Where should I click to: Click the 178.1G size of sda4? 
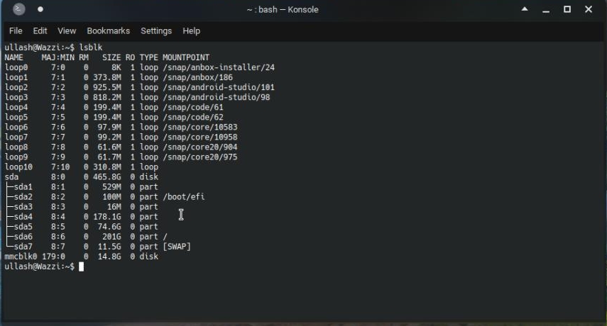tap(106, 217)
